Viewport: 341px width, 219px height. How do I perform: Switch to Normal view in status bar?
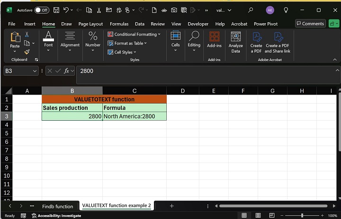click(244, 215)
